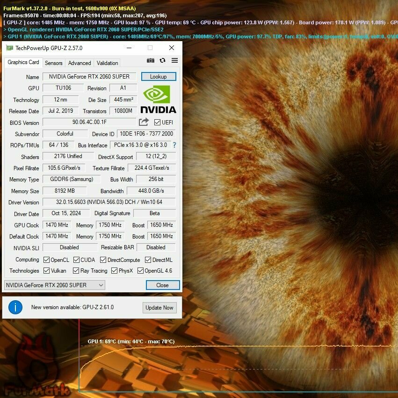
Task: Click the Transistors value 10800M
Action: coord(123,111)
